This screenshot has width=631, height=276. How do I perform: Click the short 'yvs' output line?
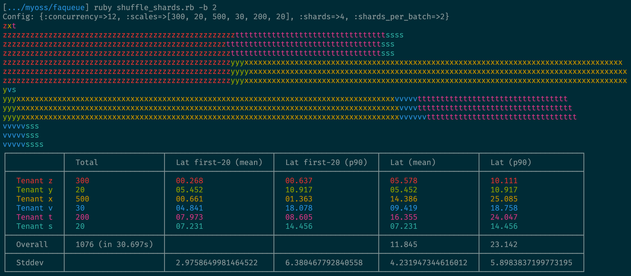pos(9,90)
